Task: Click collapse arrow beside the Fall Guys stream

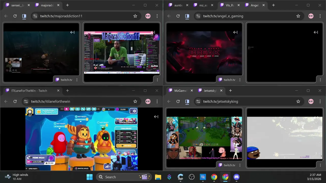Action: pos(156,117)
